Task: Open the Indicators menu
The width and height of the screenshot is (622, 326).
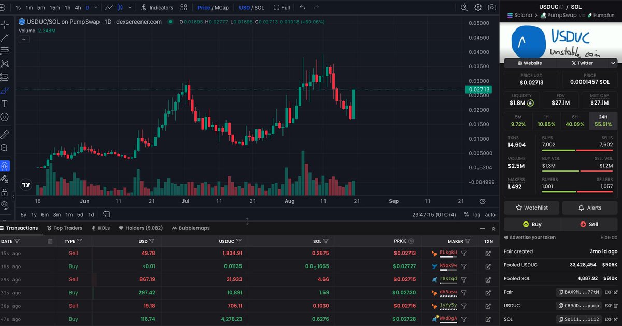Action: point(157,8)
